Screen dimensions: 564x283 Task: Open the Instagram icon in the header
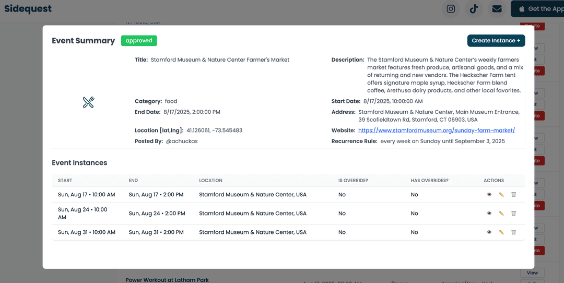click(451, 9)
